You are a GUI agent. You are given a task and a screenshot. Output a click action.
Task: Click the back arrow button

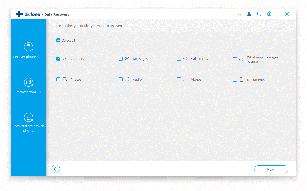point(56,169)
